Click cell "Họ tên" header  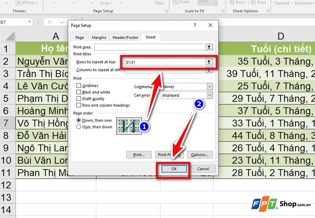point(42,49)
